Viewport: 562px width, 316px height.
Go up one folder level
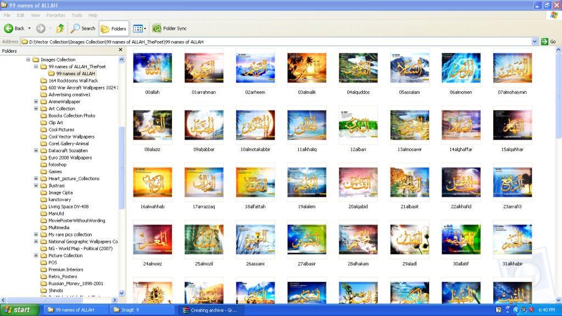coord(60,29)
